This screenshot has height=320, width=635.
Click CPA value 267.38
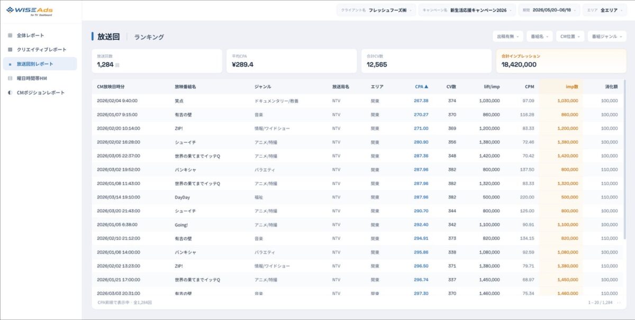coord(421,100)
